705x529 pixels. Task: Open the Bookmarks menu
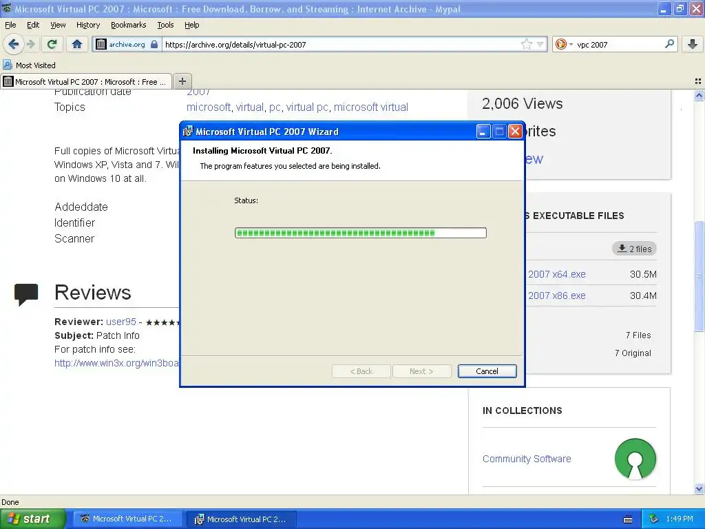[129, 25]
